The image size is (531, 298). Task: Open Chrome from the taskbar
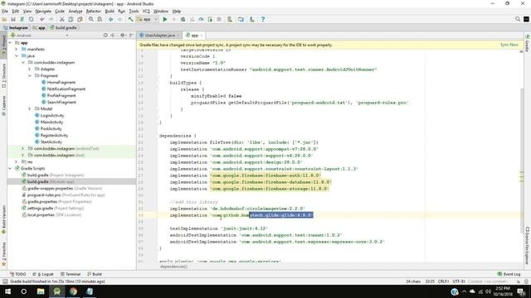(x=73, y=291)
